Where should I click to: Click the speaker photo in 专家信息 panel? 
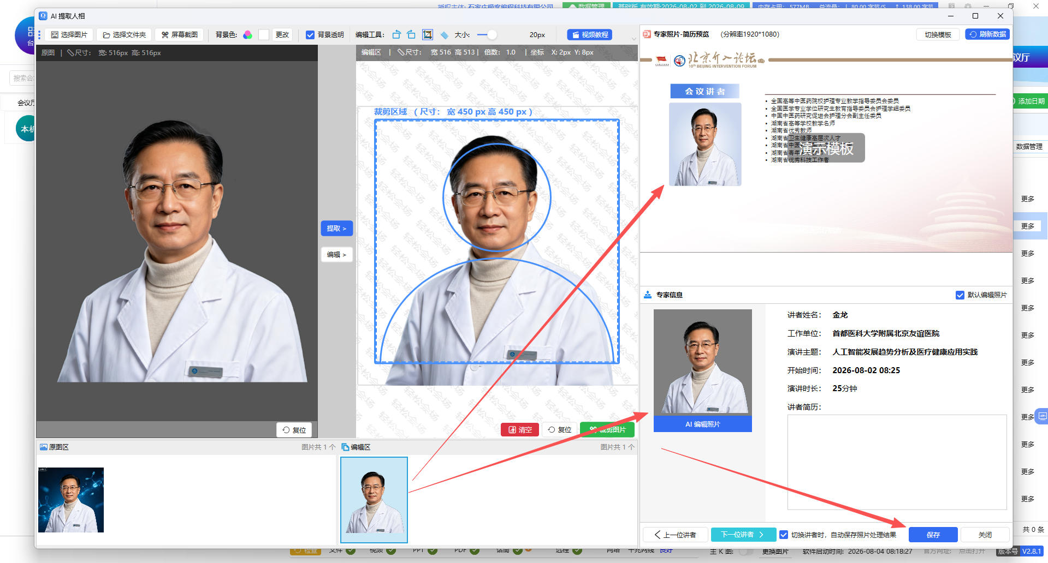703,362
